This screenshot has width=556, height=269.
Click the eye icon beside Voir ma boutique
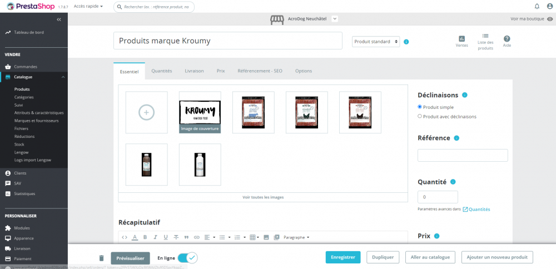pos(550,19)
